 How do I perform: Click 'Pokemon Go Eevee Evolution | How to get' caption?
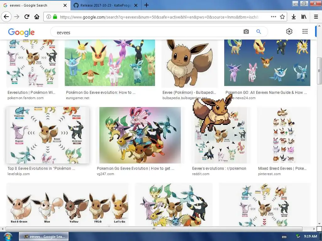click(x=136, y=169)
